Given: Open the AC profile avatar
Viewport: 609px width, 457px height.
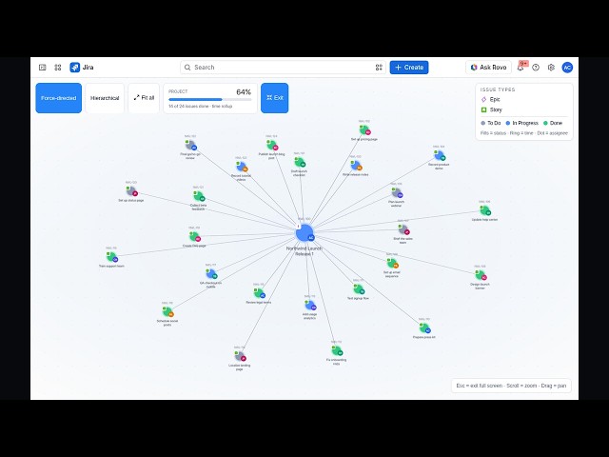Looking at the screenshot, I should [567, 68].
